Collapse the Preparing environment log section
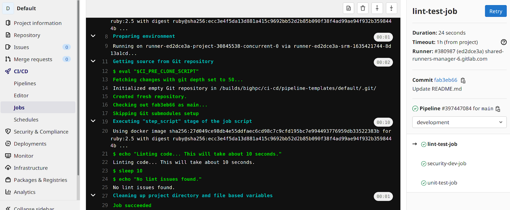 point(93,36)
